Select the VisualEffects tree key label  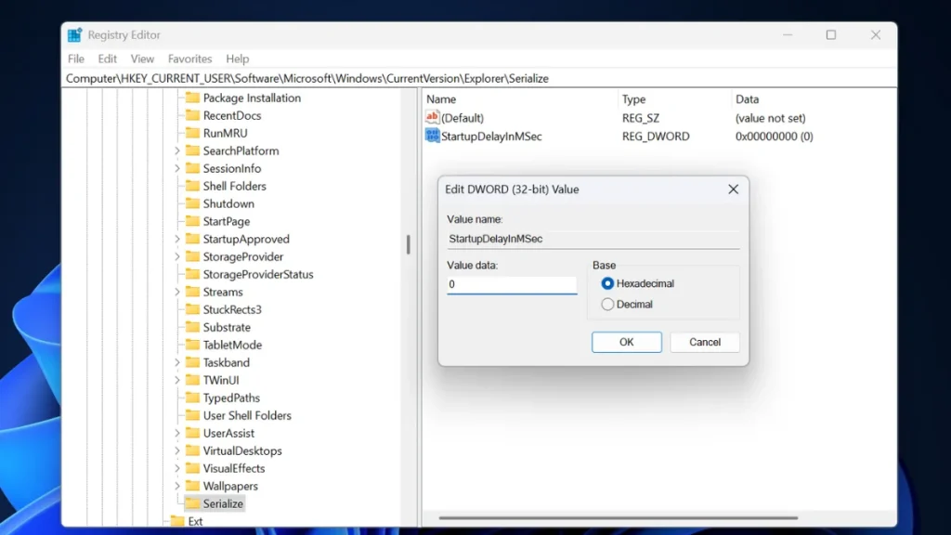233,468
